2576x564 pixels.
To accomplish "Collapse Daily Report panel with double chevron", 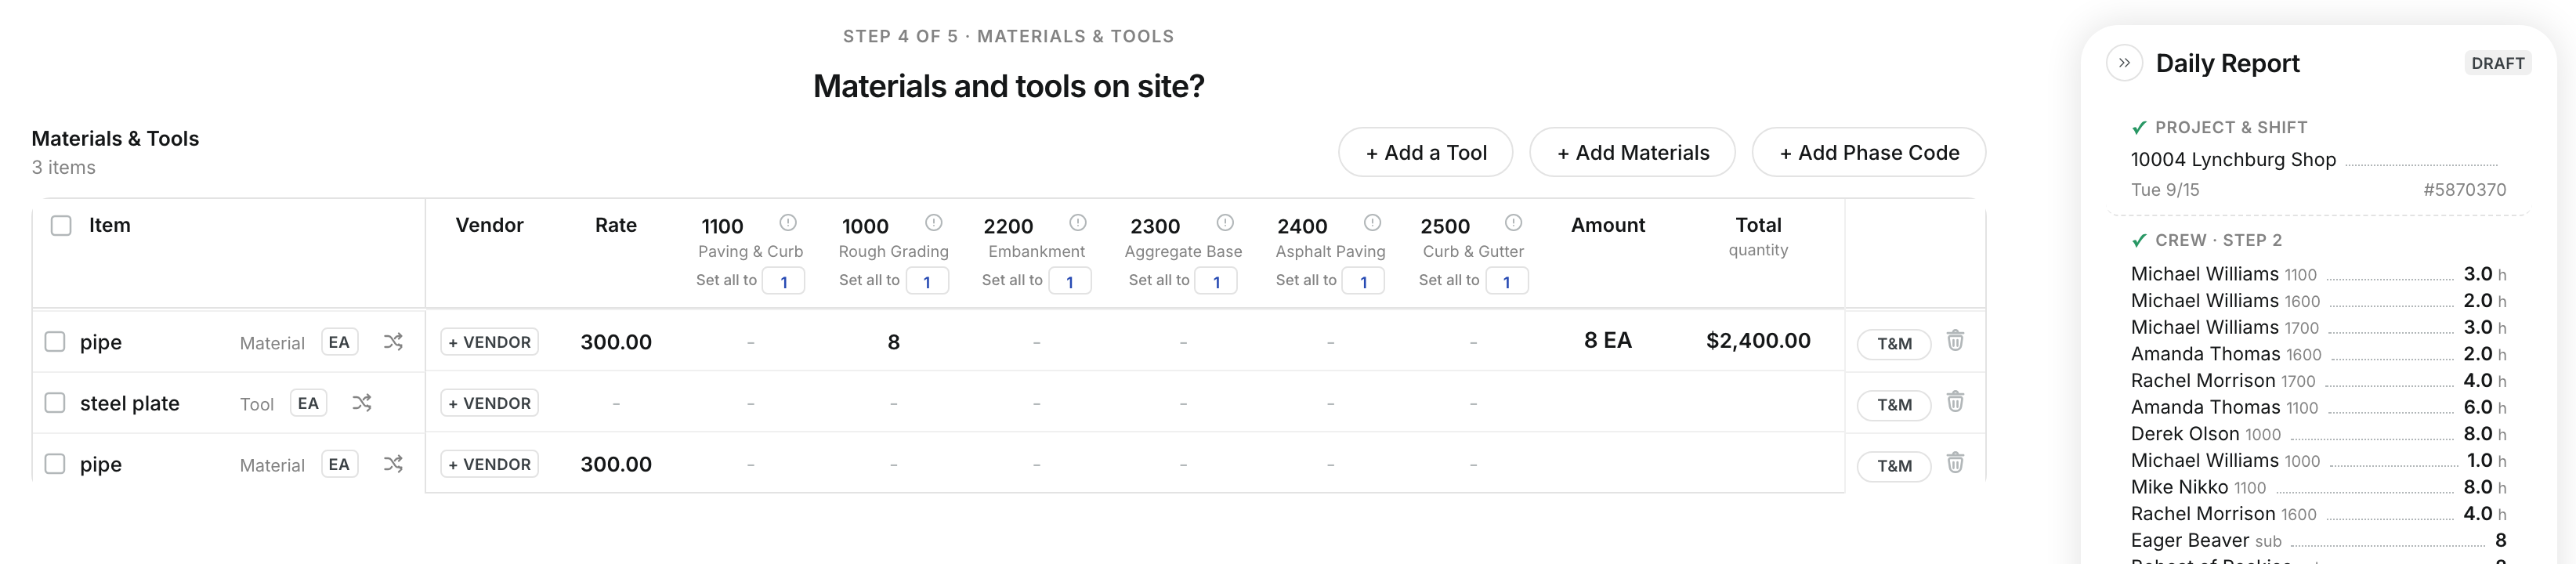I will coord(2124,63).
